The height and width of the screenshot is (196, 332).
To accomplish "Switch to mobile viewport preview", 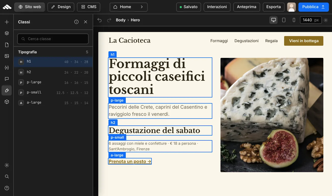I will click(294, 20).
